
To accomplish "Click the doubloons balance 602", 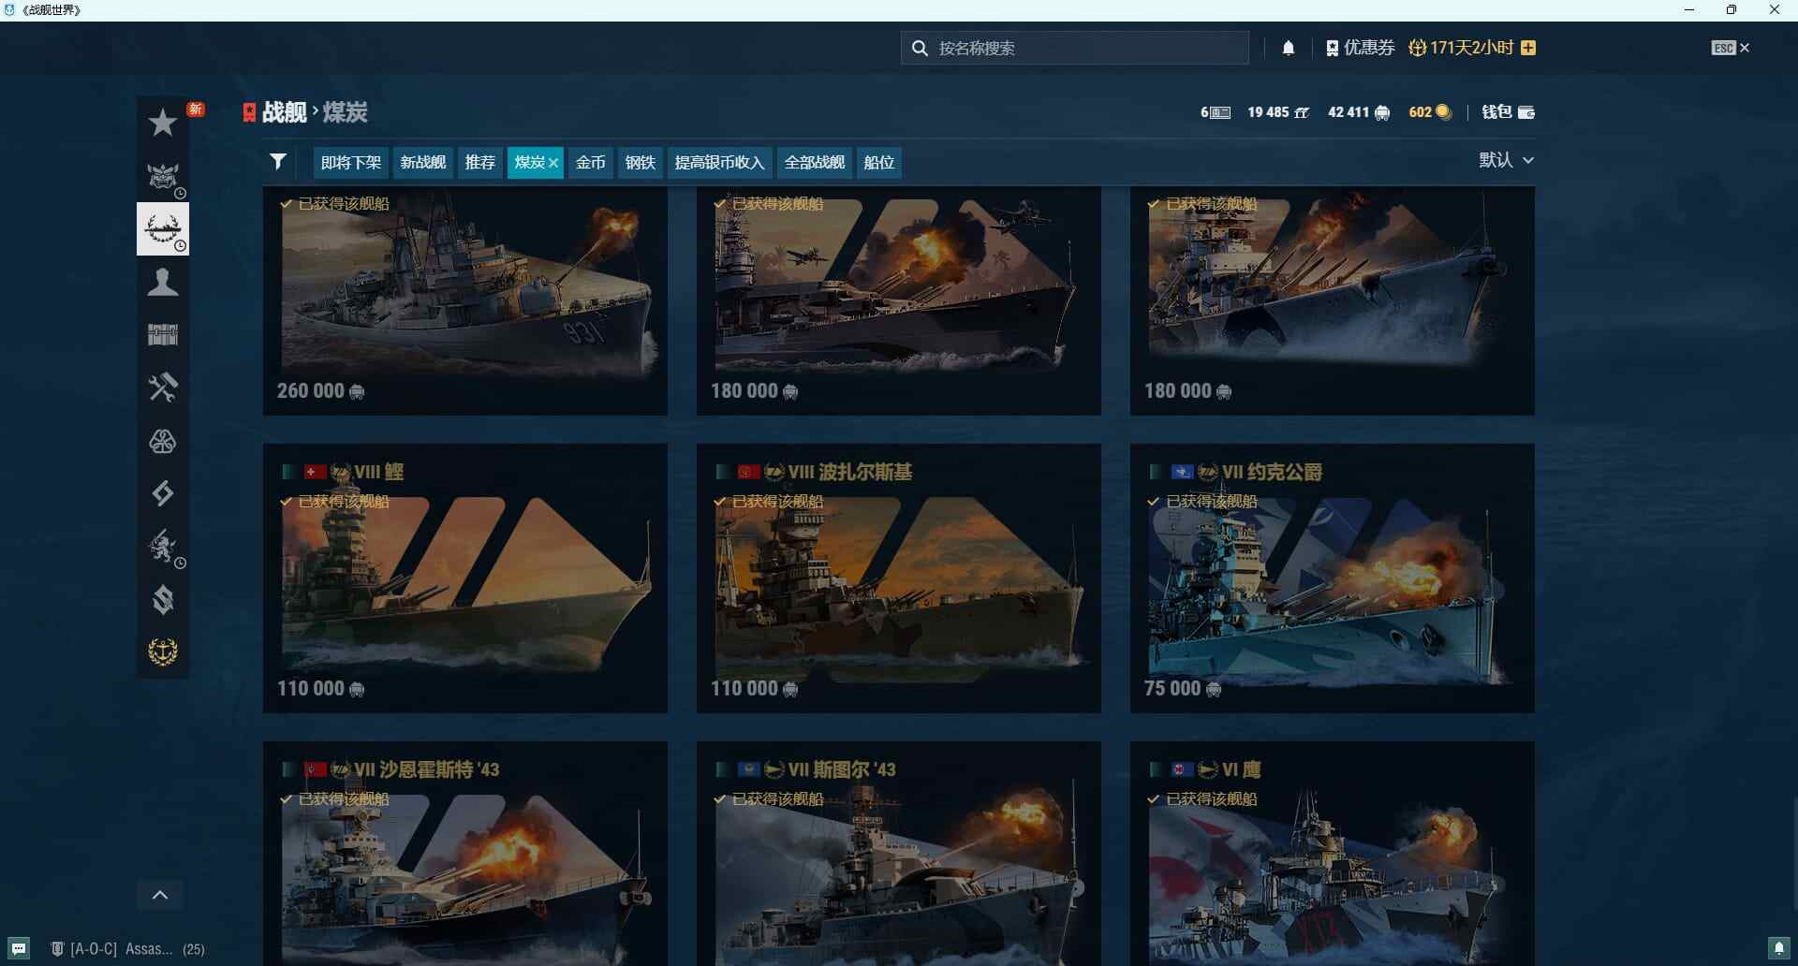I will point(1430,112).
